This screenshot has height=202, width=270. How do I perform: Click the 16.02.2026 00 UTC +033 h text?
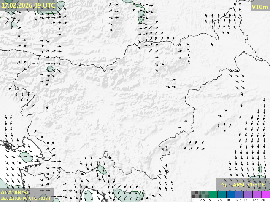point(26,198)
